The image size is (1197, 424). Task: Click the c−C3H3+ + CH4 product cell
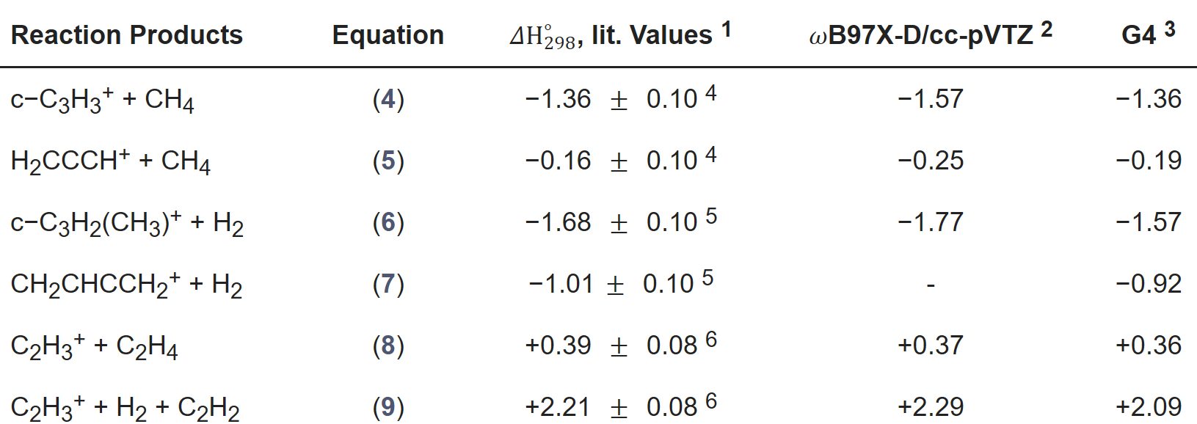tap(102, 100)
